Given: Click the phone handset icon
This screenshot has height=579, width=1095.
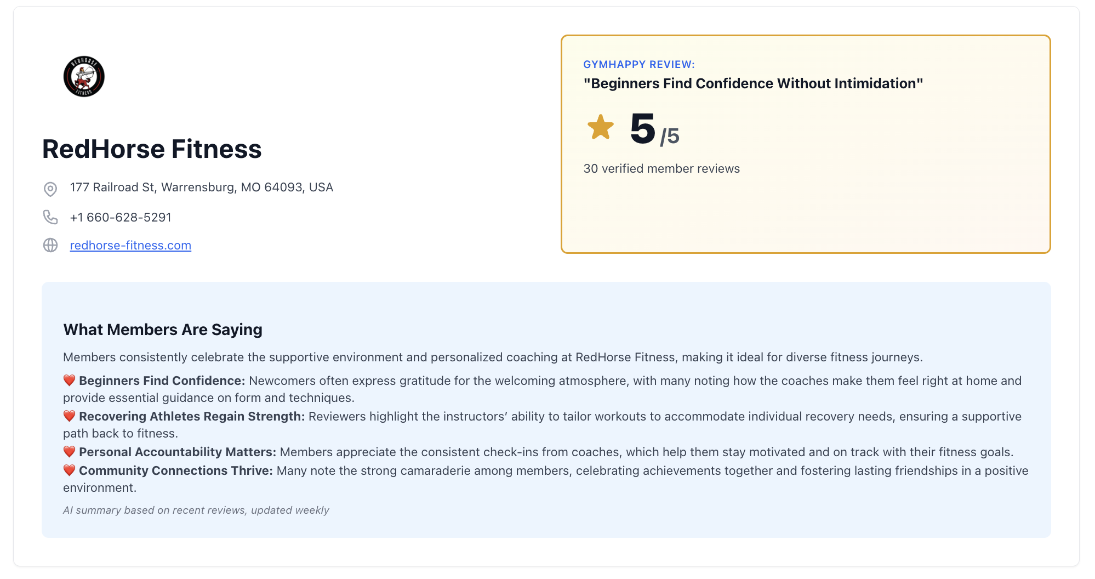Looking at the screenshot, I should 50,218.
